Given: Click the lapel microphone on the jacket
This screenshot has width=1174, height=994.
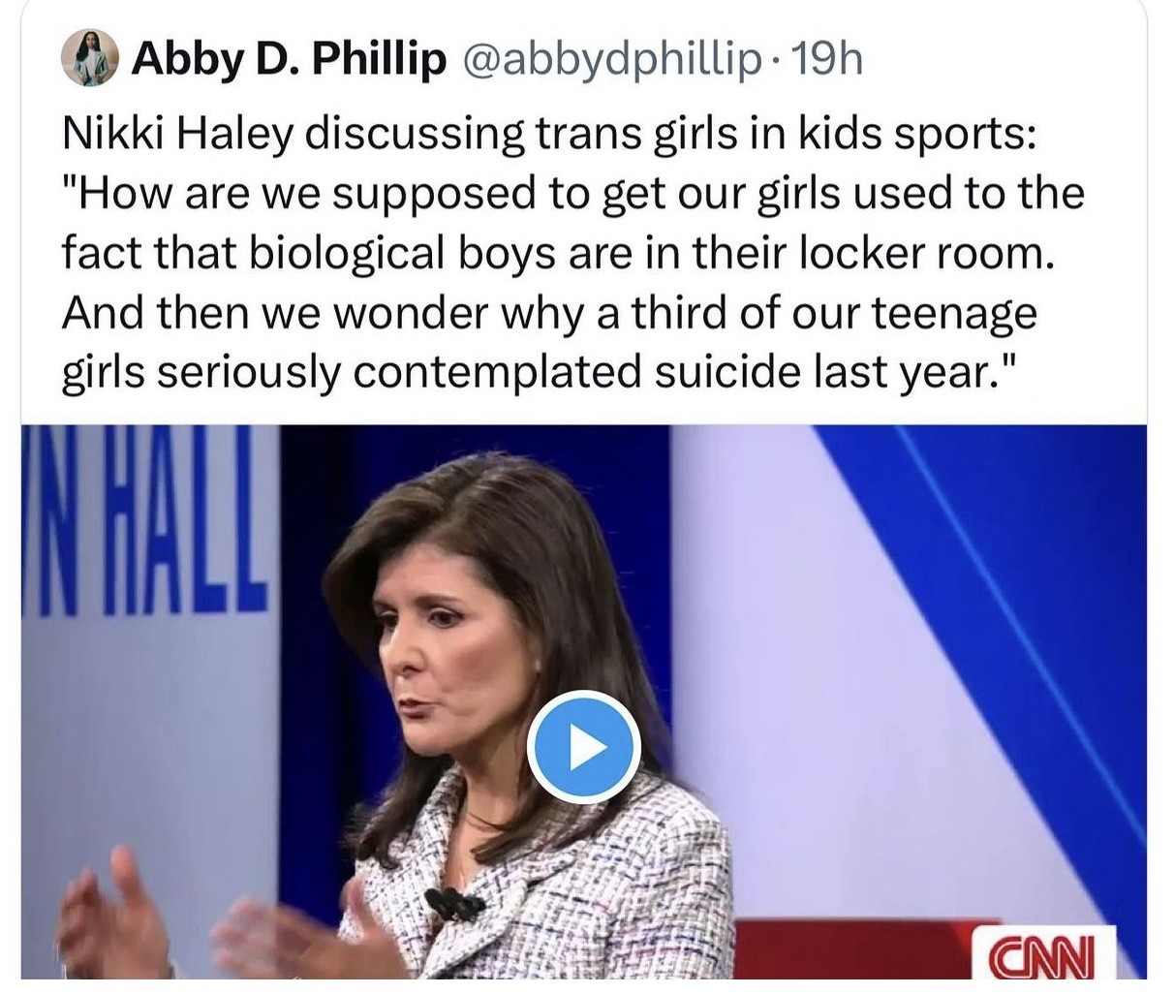Looking at the screenshot, I should coord(451,904).
